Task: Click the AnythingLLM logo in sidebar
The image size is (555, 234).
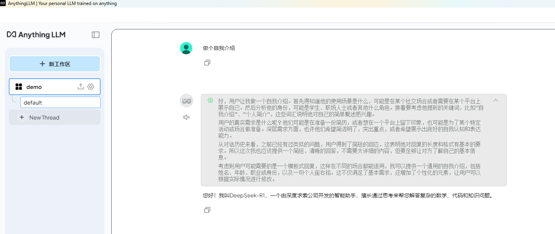Action: 36,35
